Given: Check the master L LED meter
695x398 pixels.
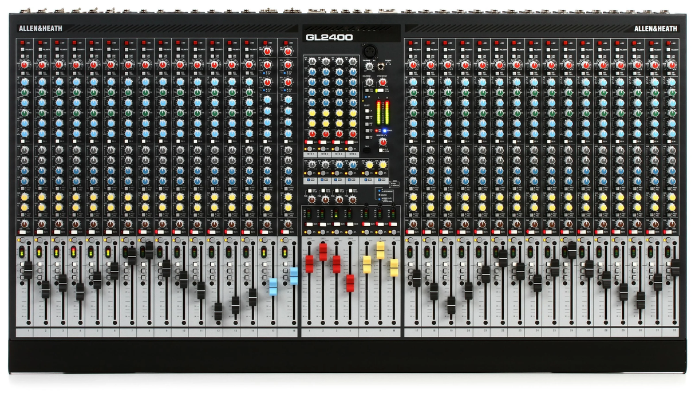Looking at the screenshot, I should pyautogui.click(x=378, y=112).
